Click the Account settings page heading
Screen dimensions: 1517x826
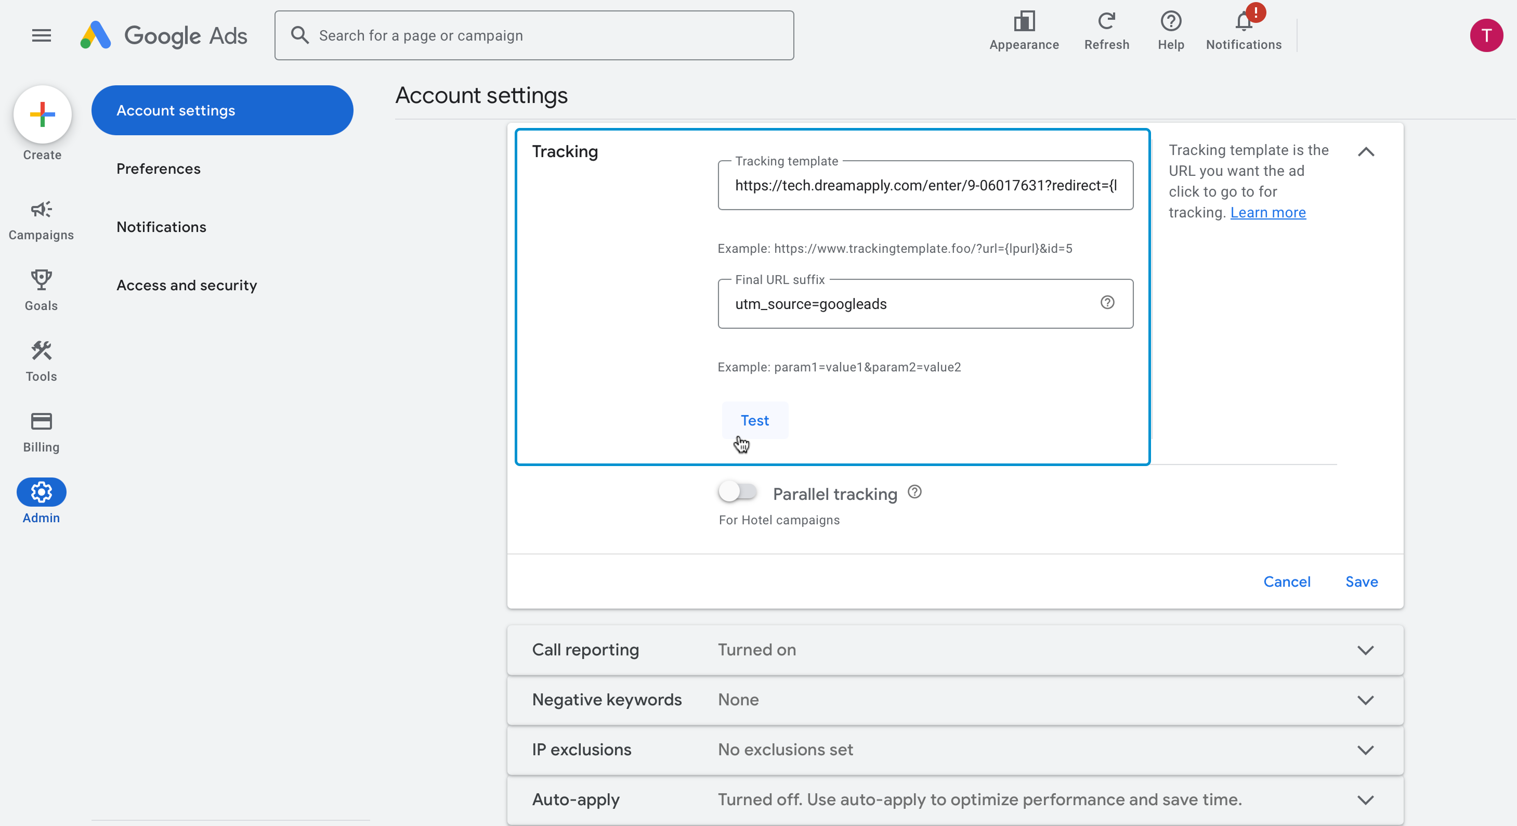[x=481, y=95]
